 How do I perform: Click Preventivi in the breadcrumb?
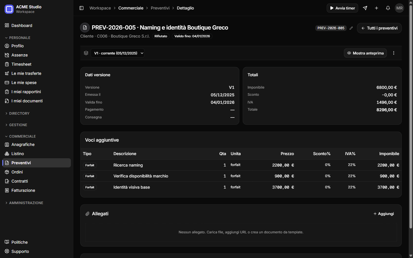point(160,8)
